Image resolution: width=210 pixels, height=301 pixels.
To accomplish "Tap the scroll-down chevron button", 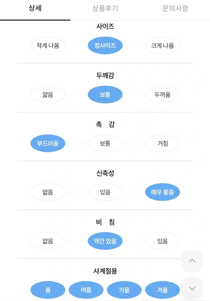I will tap(192, 288).
